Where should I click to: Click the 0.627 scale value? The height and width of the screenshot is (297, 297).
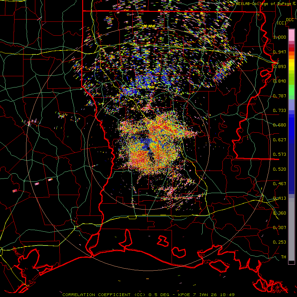[x=280, y=140]
